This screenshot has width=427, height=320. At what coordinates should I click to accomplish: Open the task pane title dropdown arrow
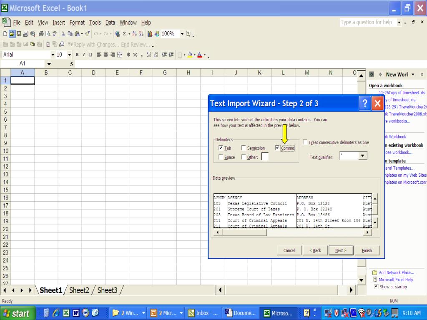click(x=413, y=74)
